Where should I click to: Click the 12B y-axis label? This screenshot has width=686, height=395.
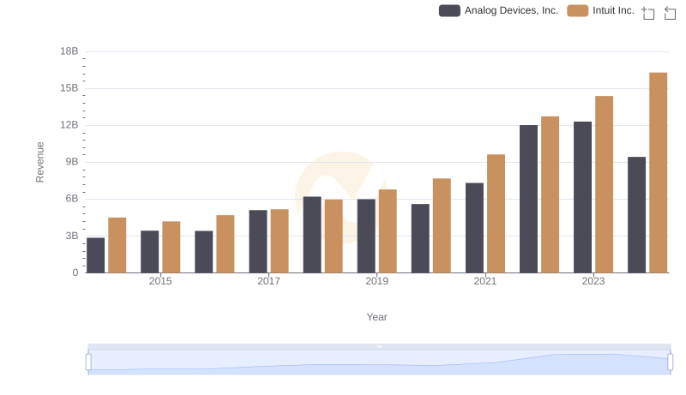[69, 125]
